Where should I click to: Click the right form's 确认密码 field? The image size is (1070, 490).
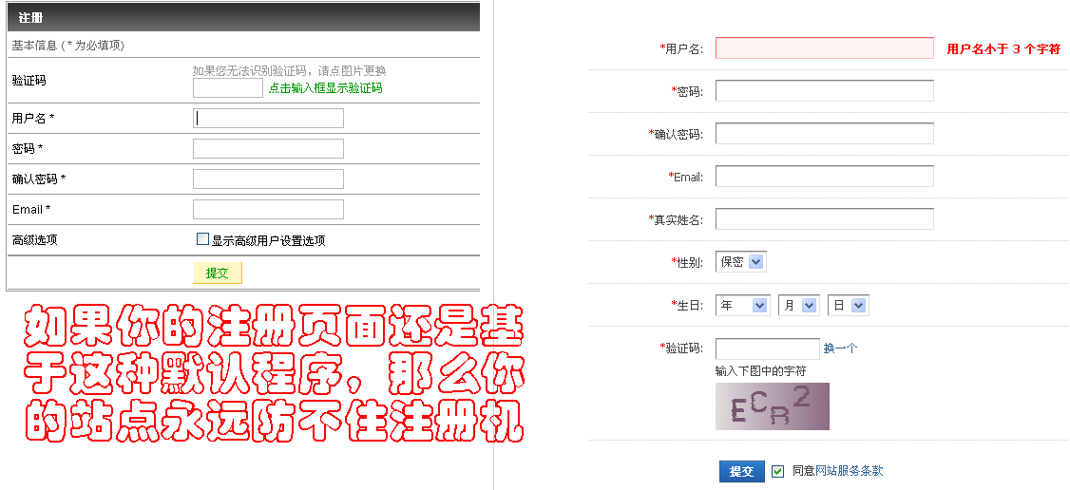point(824,134)
